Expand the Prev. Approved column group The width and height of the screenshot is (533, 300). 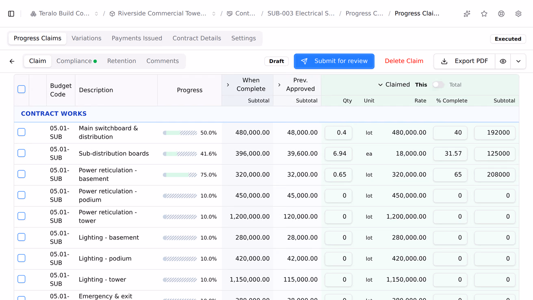[x=279, y=85]
